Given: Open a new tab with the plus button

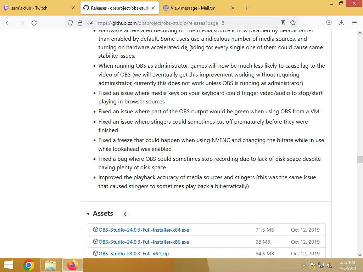Looking at the screenshot, I should pos(246,8).
